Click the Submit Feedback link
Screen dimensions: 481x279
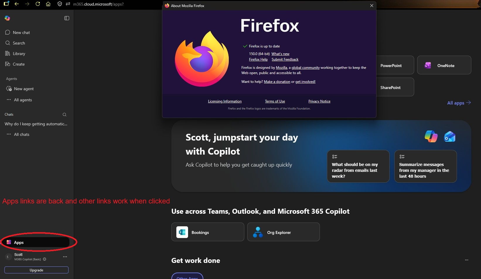coord(285,59)
